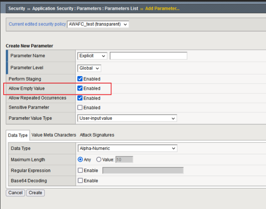Select the Value maximum length radio
This screenshot has width=266, height=209.
[x=99, y=160]
